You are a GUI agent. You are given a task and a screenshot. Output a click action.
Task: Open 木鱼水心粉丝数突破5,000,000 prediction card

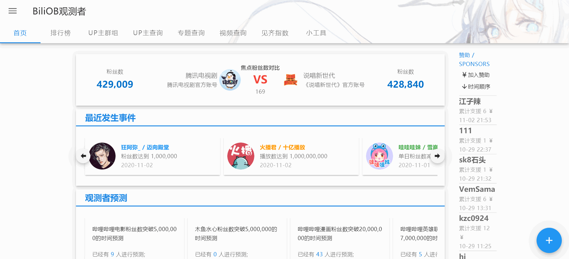pos(237,239)
